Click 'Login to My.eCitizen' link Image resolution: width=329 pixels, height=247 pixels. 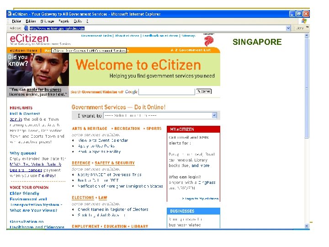coord(200,199)
